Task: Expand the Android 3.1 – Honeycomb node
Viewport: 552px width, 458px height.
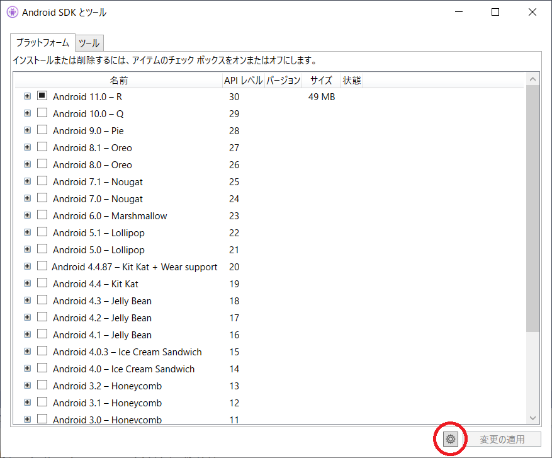Action: 27,403
